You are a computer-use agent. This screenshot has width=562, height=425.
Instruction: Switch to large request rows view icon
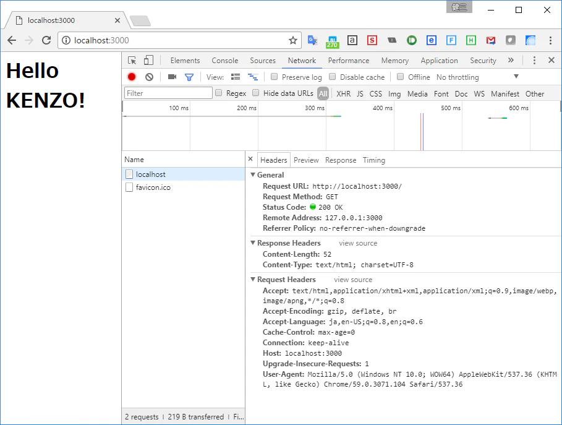pyautogui.click(x=236, y=77)
